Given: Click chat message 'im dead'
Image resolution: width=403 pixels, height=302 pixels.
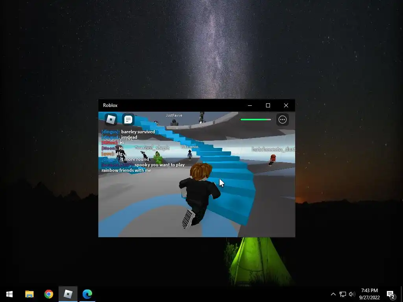Looking at the screenshot, I should pos(129,137).
